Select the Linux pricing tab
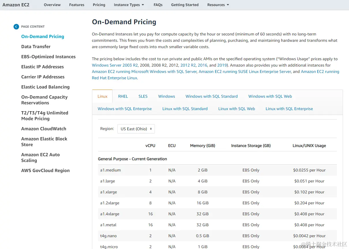 pos(102,96)
